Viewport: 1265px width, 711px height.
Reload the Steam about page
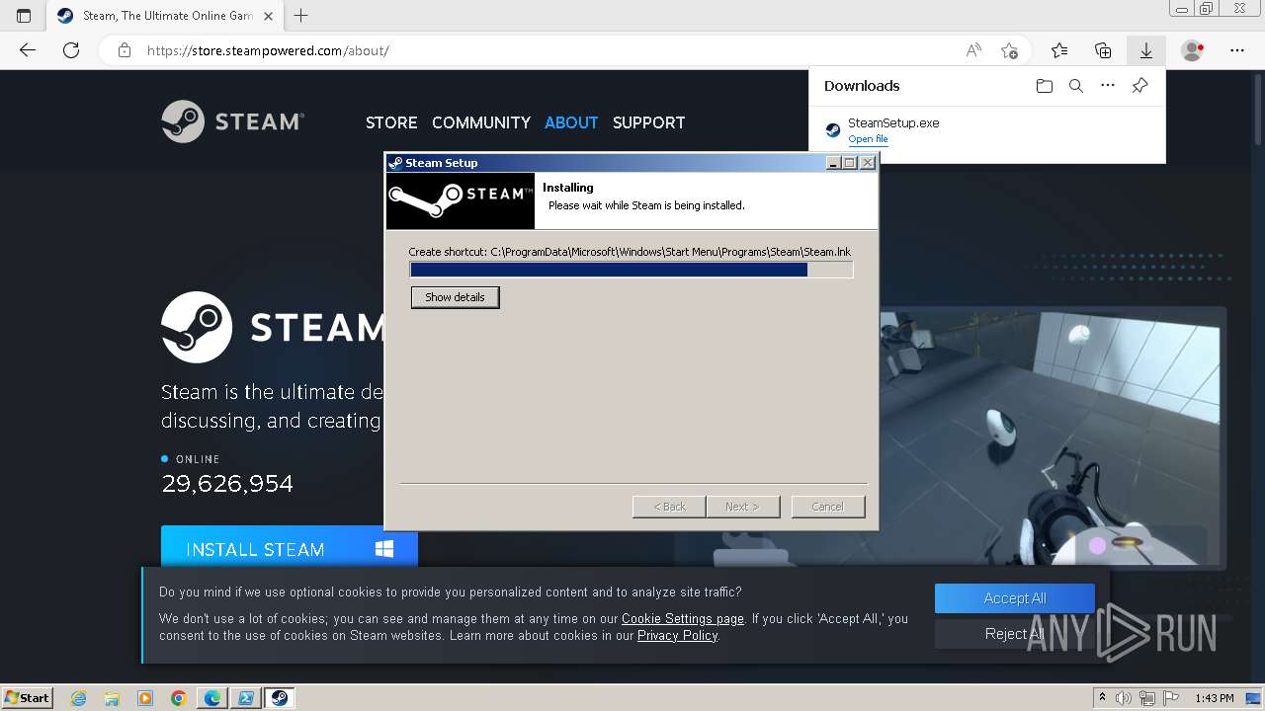coord(71,50)
